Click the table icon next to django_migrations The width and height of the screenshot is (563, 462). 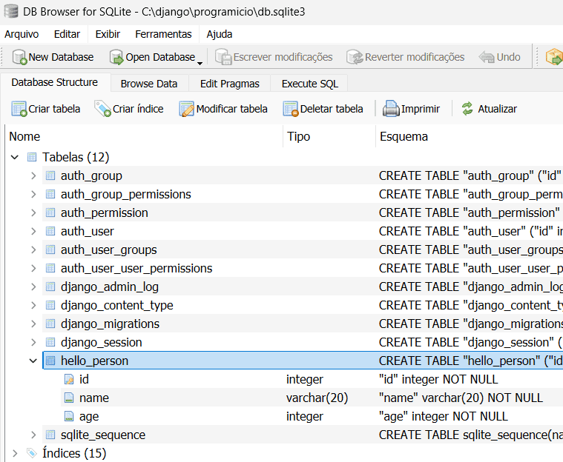pyautogui.click(x=50, y=324)
